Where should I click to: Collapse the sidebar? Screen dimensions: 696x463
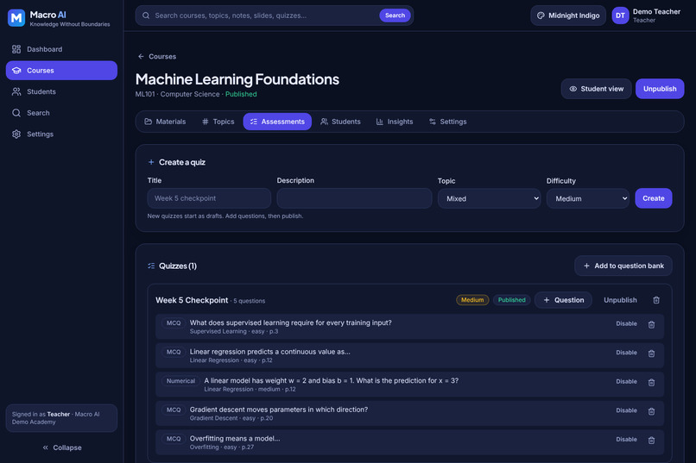61,447
